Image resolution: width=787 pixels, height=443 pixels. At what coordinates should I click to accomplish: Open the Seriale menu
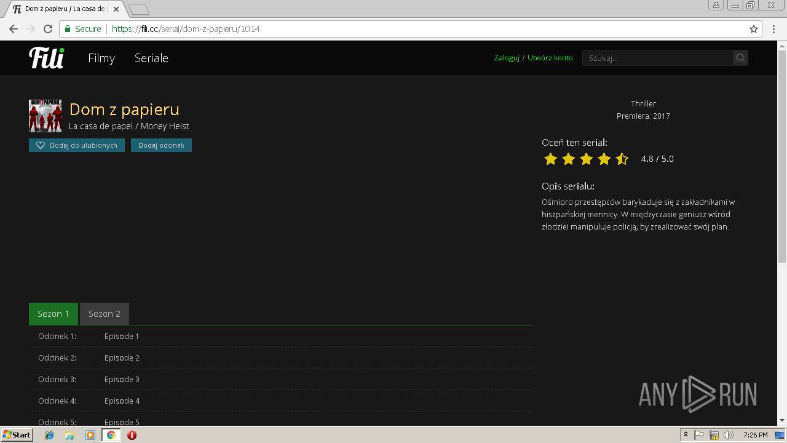(151, 58)
